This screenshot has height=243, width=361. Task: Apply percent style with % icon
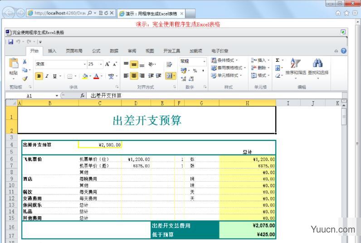coord(195,70)
